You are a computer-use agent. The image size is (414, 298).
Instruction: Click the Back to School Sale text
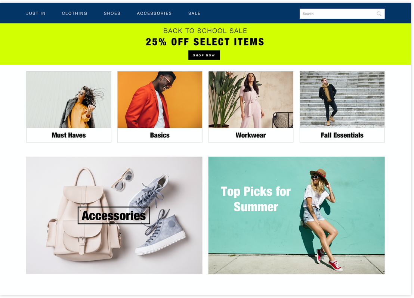coord(205,31)
